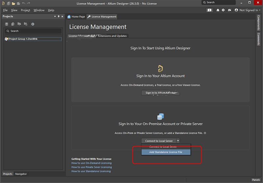Open How to use On-Demand Licensing link

coord(91,163)
